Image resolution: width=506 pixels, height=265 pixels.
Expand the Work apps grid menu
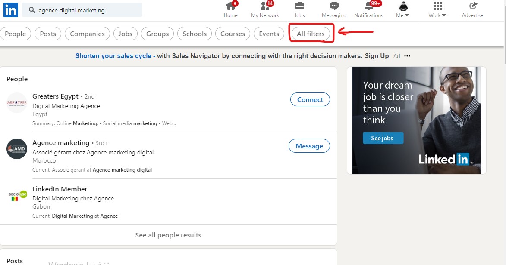click(437, 9)
